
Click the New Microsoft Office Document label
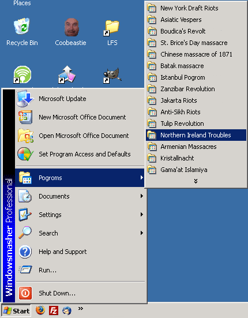(x=82, y=117)
